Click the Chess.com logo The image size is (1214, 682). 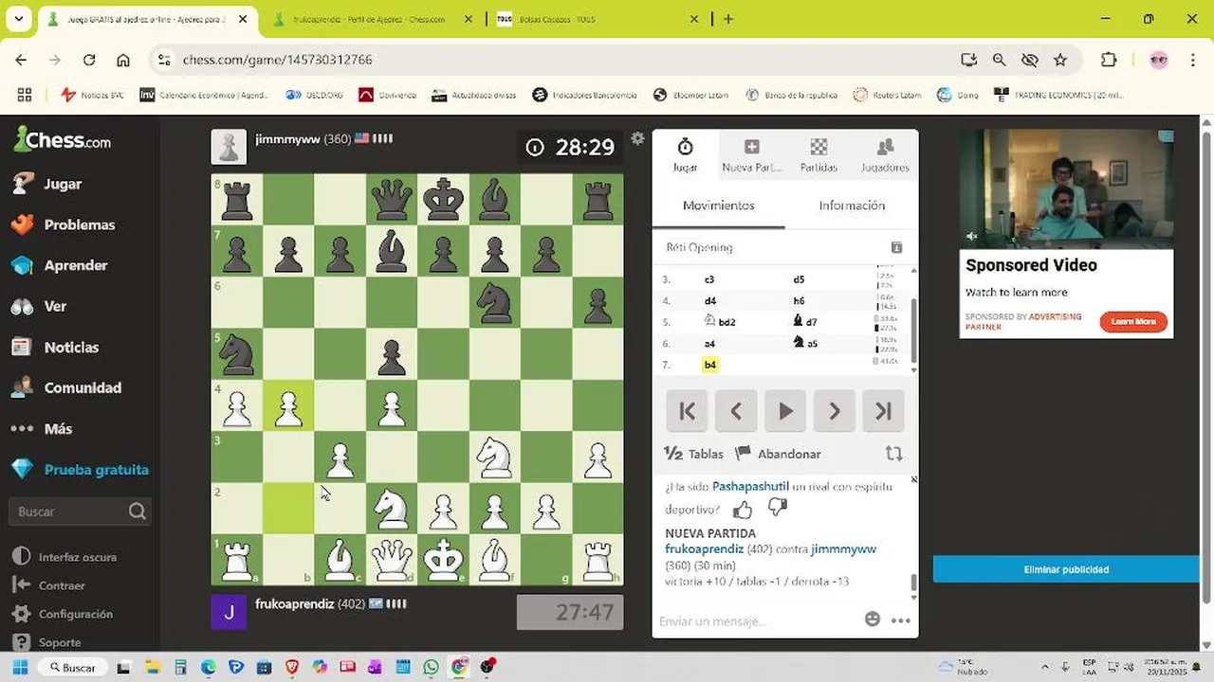(x=63, y=140)
